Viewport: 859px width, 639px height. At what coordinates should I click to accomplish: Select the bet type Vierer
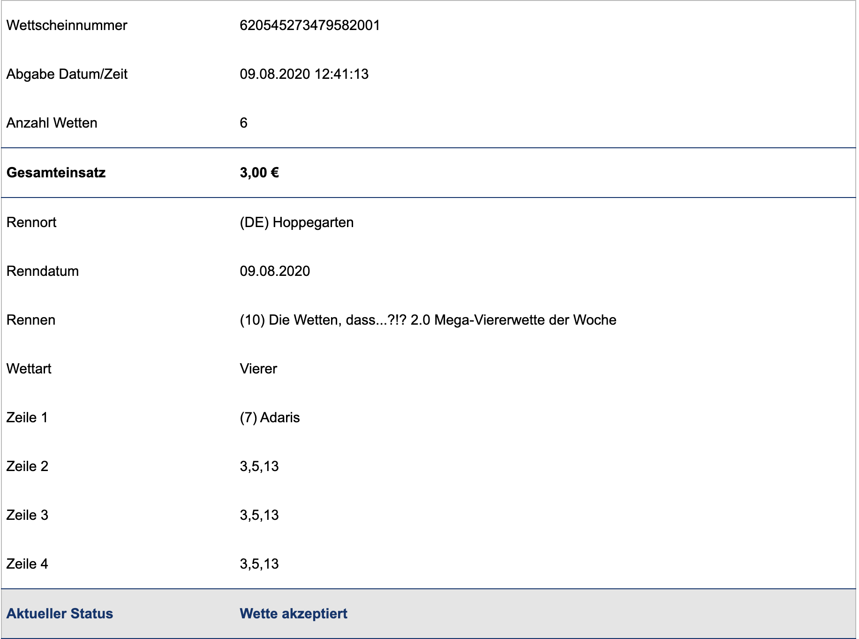point(258,369)
